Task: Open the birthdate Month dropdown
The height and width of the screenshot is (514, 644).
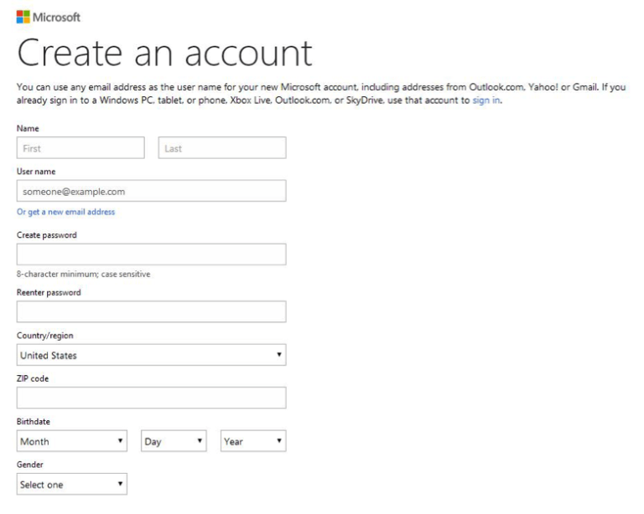Action: point(72,441)
